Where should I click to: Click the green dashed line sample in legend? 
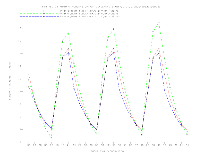tap(40, 14)
